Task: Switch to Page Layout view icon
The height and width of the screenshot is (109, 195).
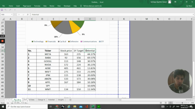Action: [166, 103]
